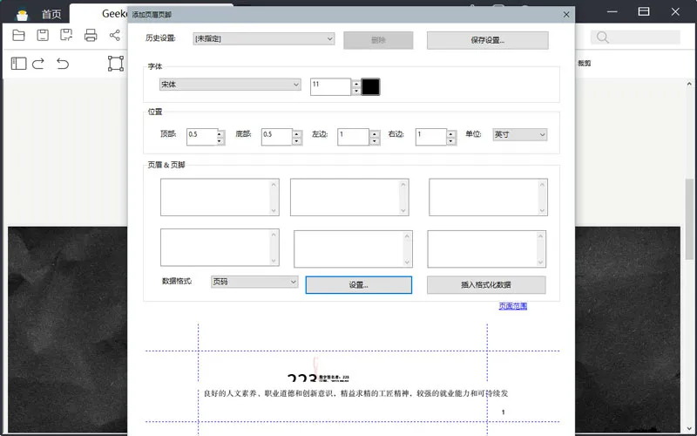Select the fit-page frame icon

click(x=116, y=63)
